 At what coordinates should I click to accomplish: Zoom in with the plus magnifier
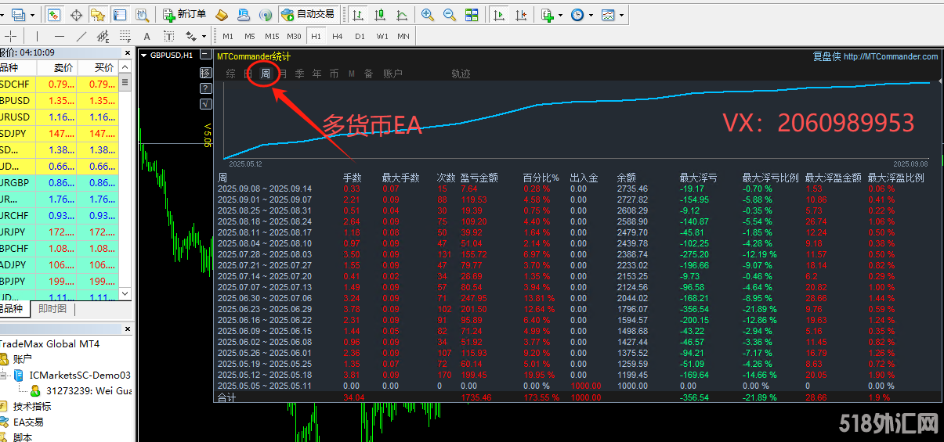point(428,14)
